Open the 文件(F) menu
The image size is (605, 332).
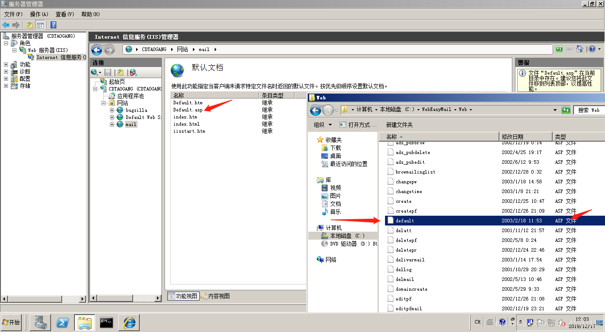[x=13, y=14]
